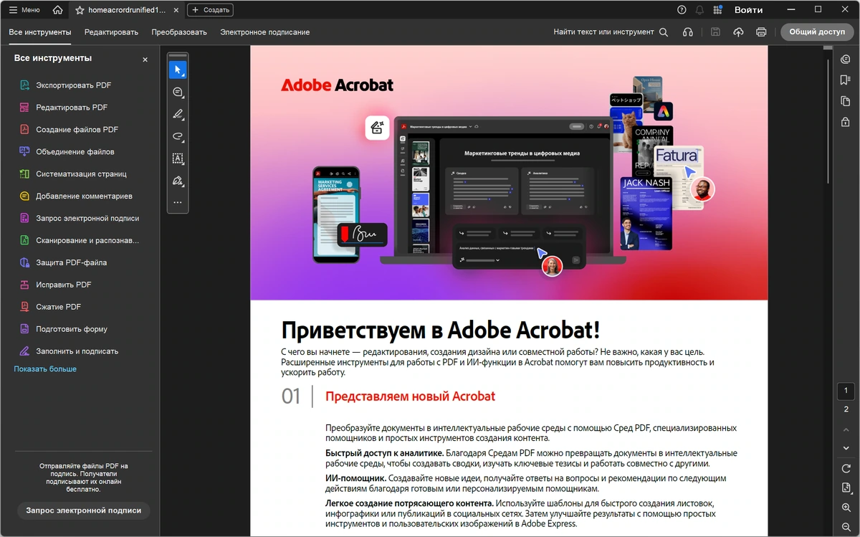Zoom out using the minus magnifier
Viewport: 860px width, 537px height.
pyautogui.click(x=846, y=527)
